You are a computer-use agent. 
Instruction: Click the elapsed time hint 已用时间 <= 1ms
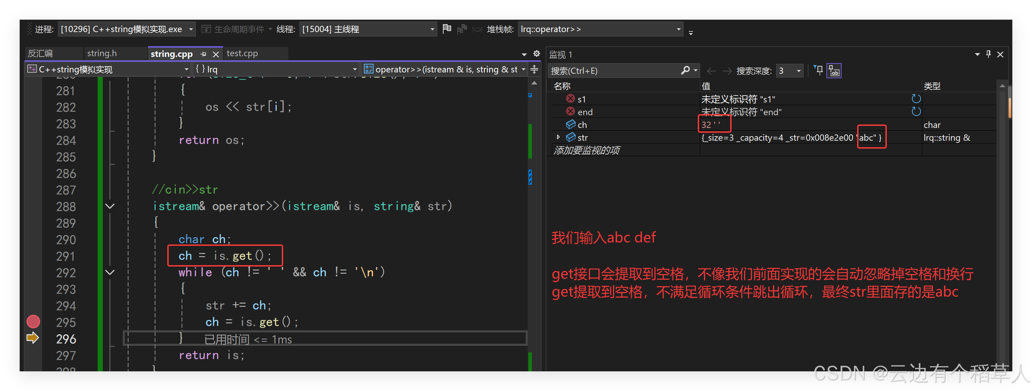pos(248,340)
